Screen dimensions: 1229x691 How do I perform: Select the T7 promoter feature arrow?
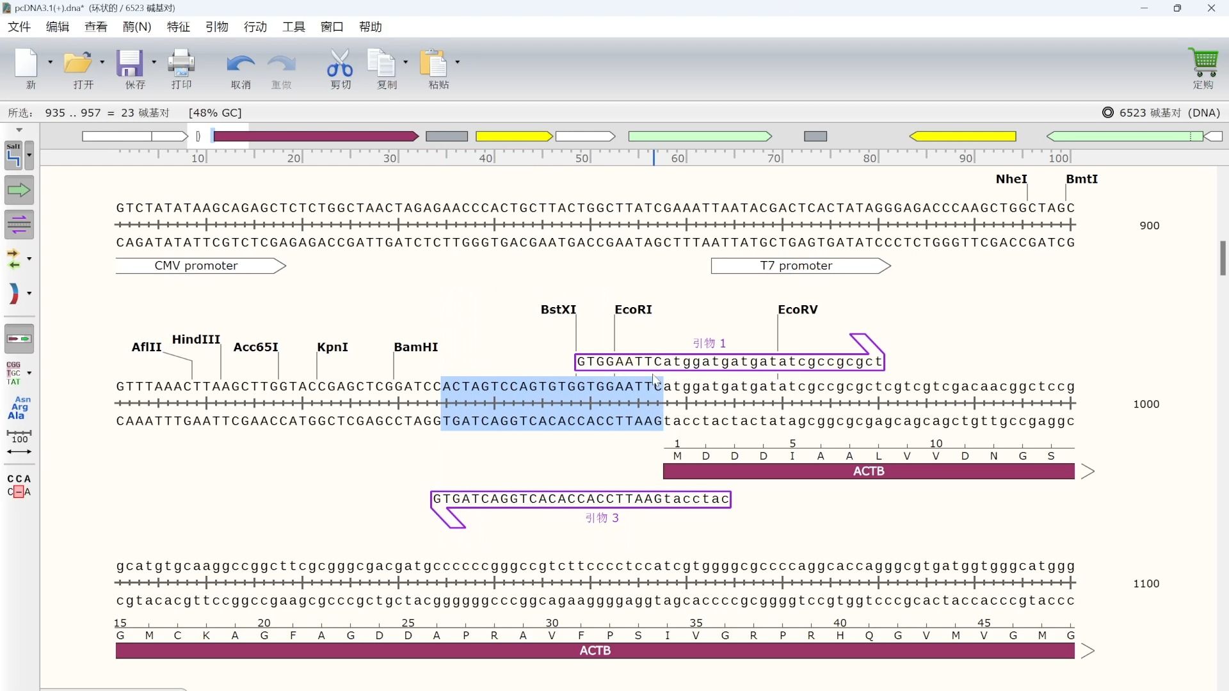click(x=801, y=266)
